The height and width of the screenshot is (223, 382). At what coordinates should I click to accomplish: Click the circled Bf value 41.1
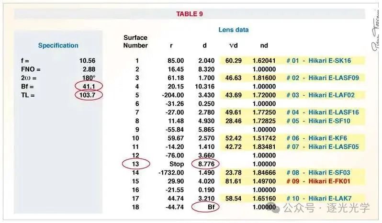(89, 86)
